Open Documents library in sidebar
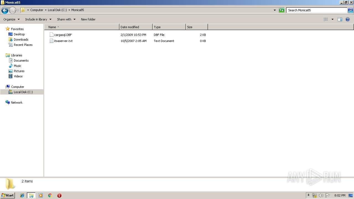 click(21, 61)
